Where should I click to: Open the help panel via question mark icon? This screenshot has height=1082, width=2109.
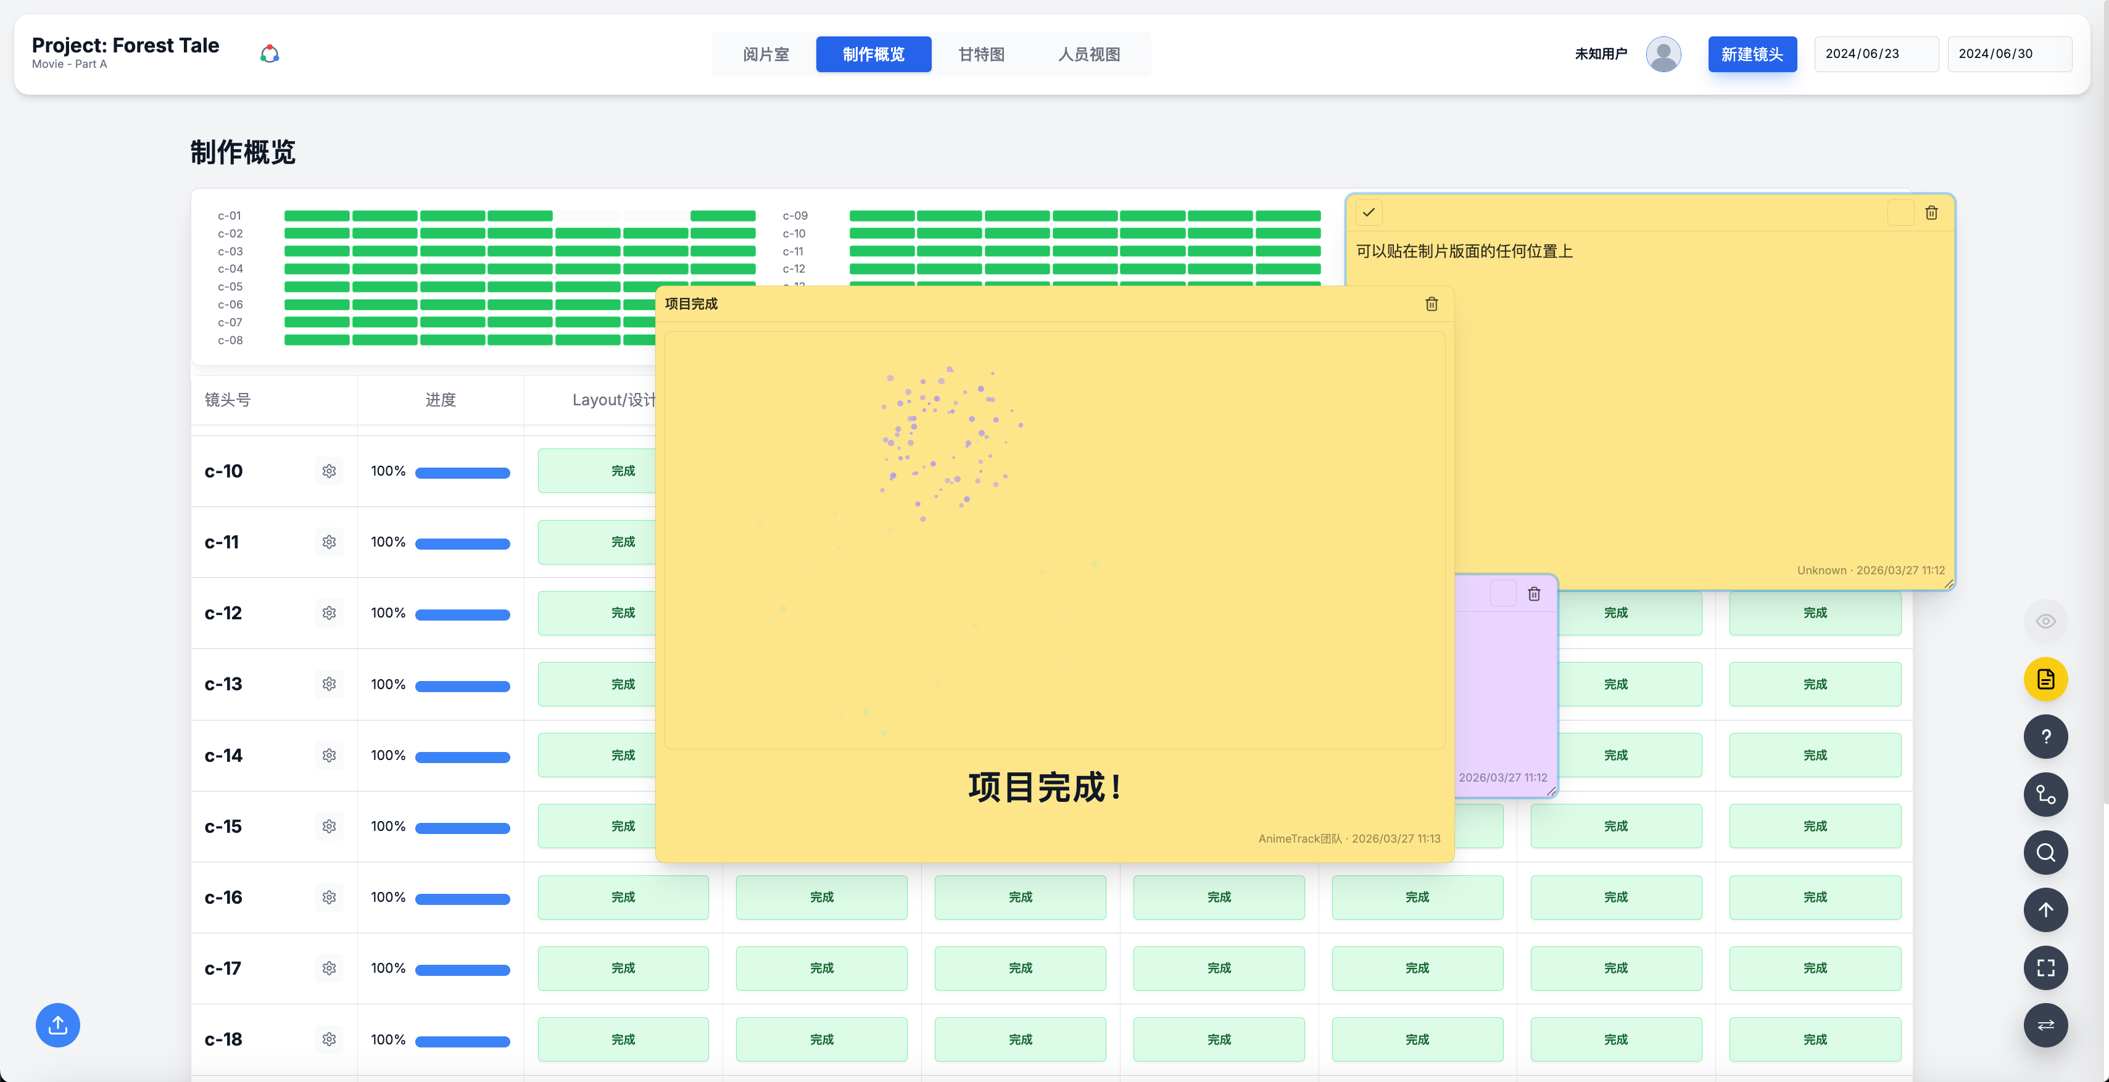[2045, 737]
